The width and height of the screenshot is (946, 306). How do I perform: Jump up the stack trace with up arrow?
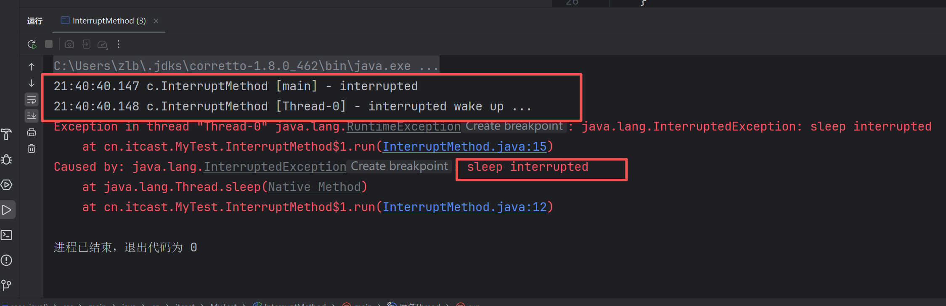[32, 66]
